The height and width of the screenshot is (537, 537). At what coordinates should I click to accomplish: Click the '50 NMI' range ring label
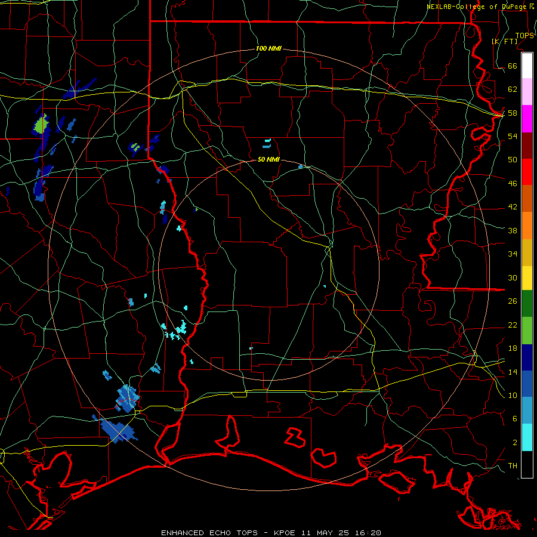[268, 159]
